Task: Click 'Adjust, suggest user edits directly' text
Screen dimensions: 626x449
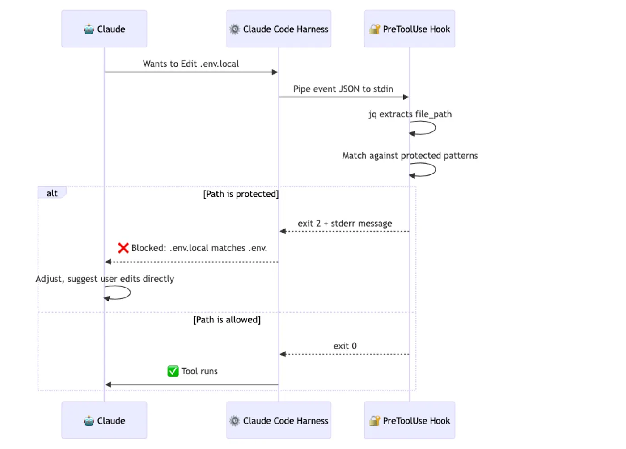Action: click(105, 279)
